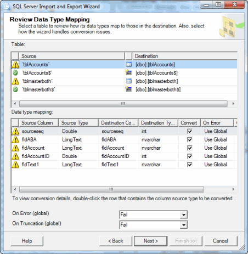Toggle Convert checkbox for fldText1 row
The height and width of the screenshot is (254, 248).
click(190, 165)
